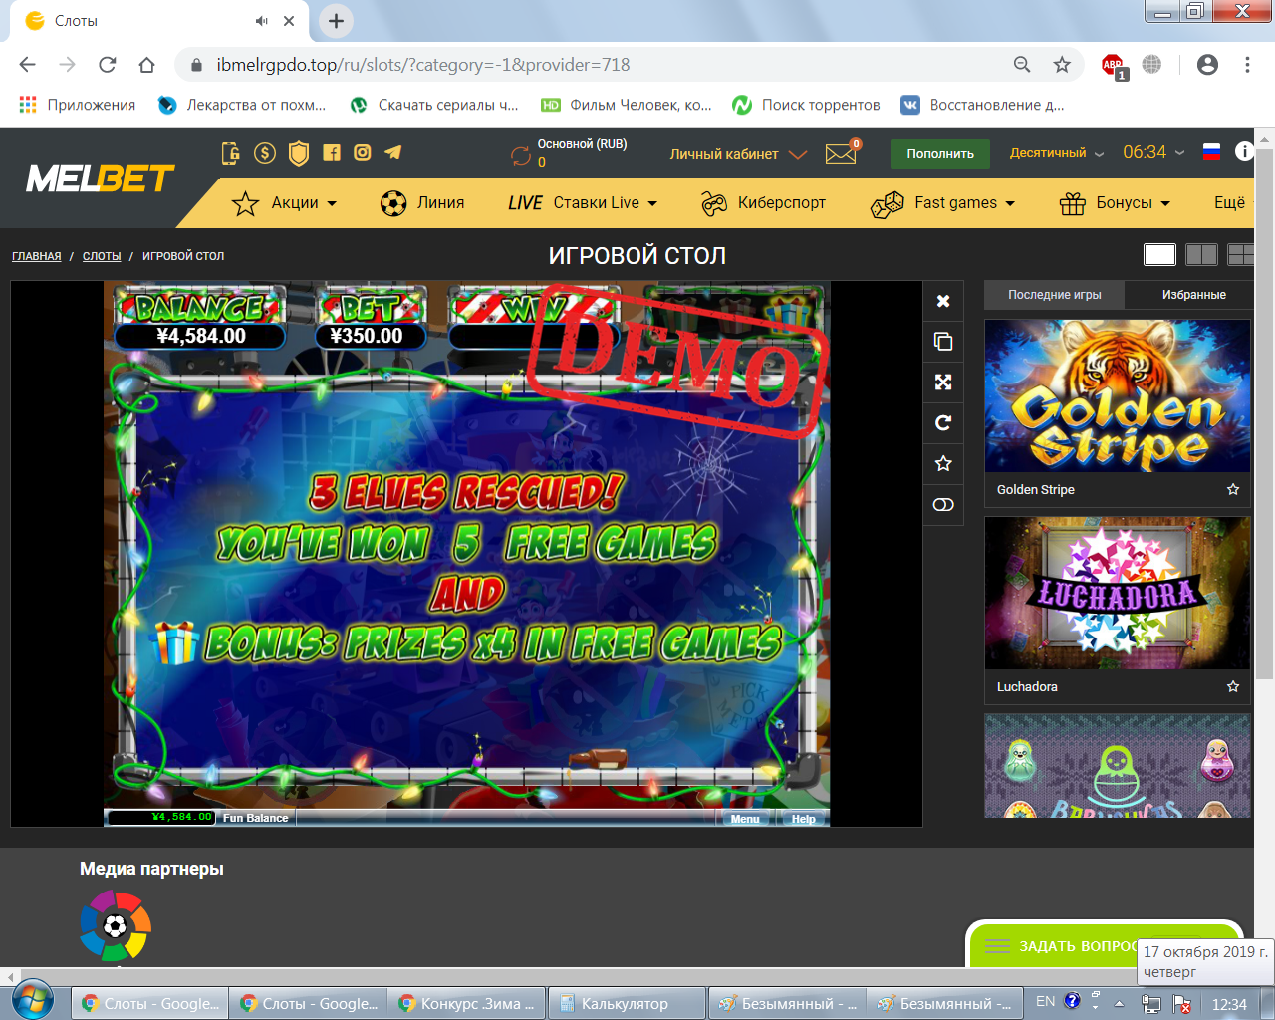Open the browser home page
Screen dimensions: 1275x1020
coord(147,65)
